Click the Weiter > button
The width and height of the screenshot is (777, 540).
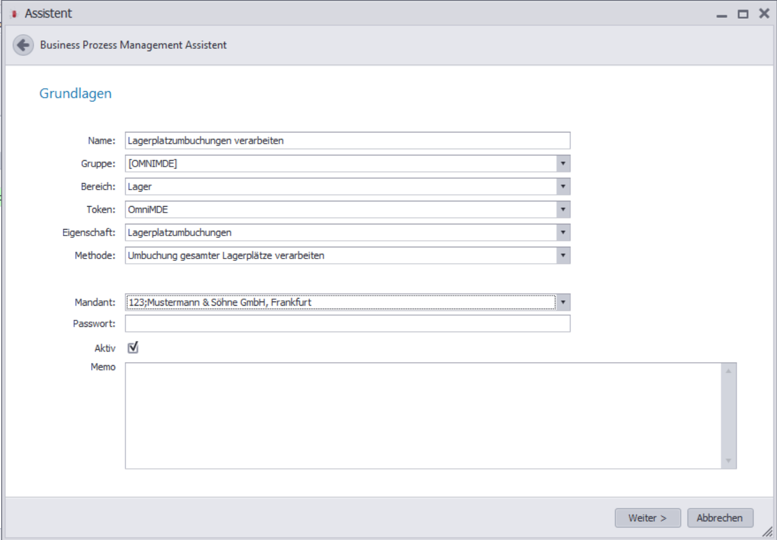coord(647,518)
